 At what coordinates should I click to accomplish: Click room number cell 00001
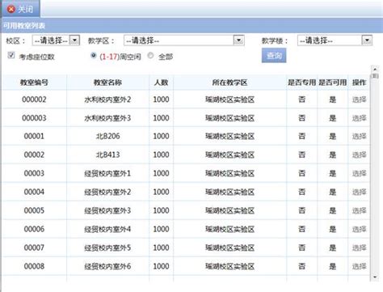(x=34, y=136)
